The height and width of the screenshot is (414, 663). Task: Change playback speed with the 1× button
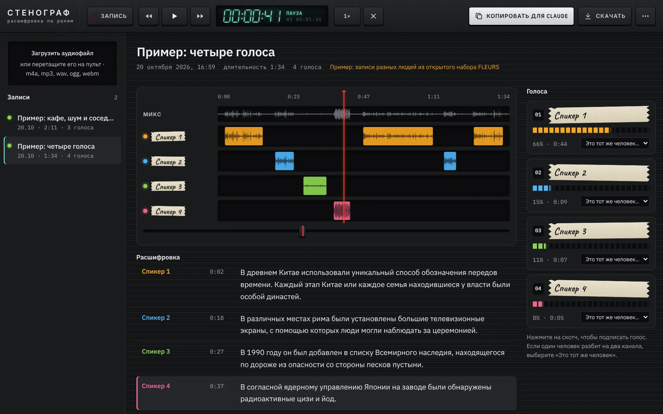pyautogui.click(x=347, y=16)
